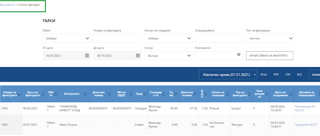Click ИЗЧИСТВАНЕ НА ФИЛТРИТЕ button
This screenshot has width=320, height=136.
coord(270,56)
